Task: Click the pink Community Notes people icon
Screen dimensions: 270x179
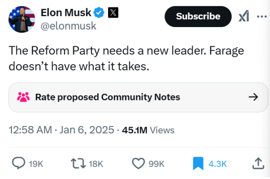Action: pos(23,97)
